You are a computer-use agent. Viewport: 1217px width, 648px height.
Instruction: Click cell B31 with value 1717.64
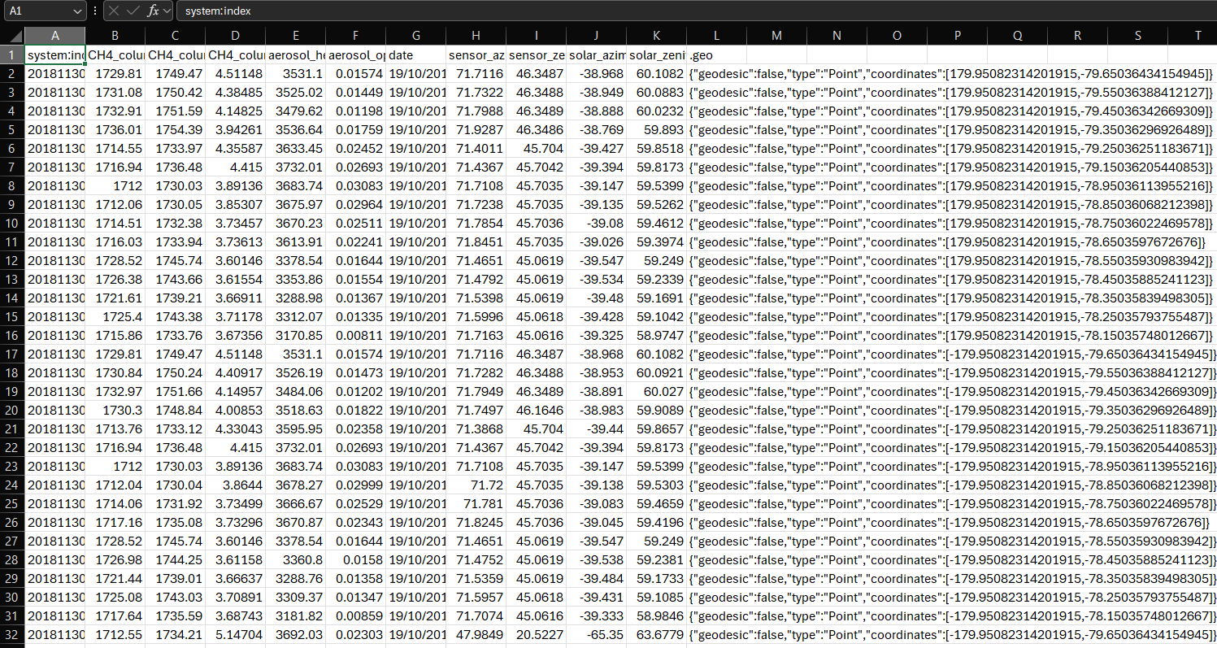coord(115,615)
